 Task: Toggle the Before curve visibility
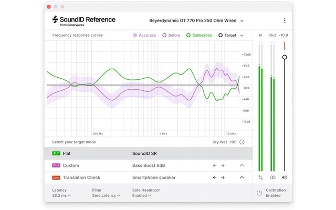pyautogui.click(x=171, y=35)
